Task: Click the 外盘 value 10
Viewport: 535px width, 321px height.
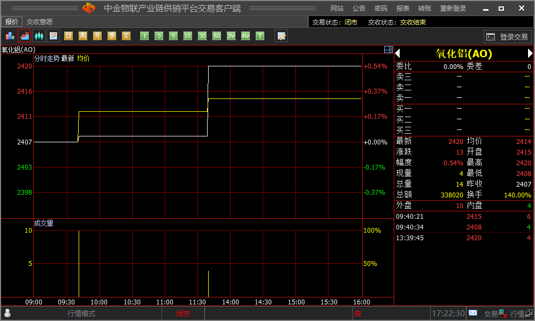Action: (x=460, y=205)
